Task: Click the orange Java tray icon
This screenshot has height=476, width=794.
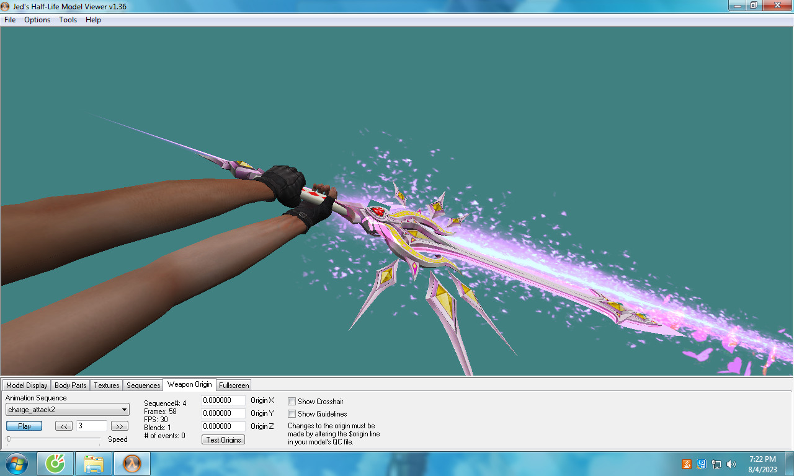Action: [686, 464]
